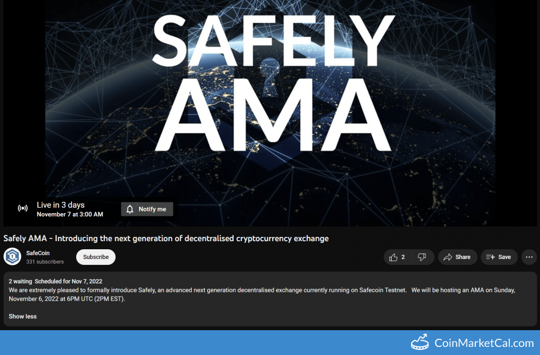Collapse description with Show less
Viewport: 540px width, 355px height.
click(23, 317)
